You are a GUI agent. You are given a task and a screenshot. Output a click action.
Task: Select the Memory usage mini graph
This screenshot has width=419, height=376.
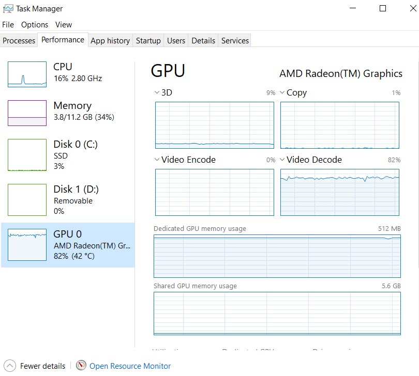pyautogui.click(x=27, y=113)
